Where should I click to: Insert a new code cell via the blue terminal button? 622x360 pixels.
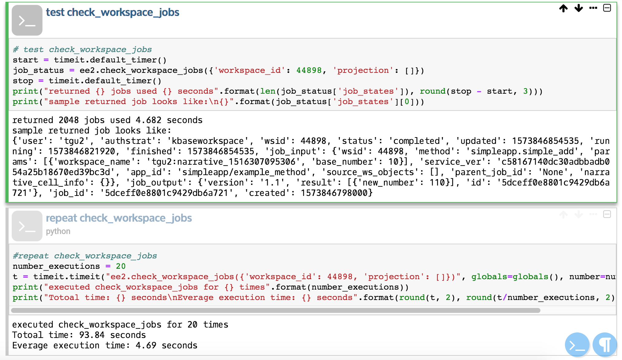(x=577, y=345)
